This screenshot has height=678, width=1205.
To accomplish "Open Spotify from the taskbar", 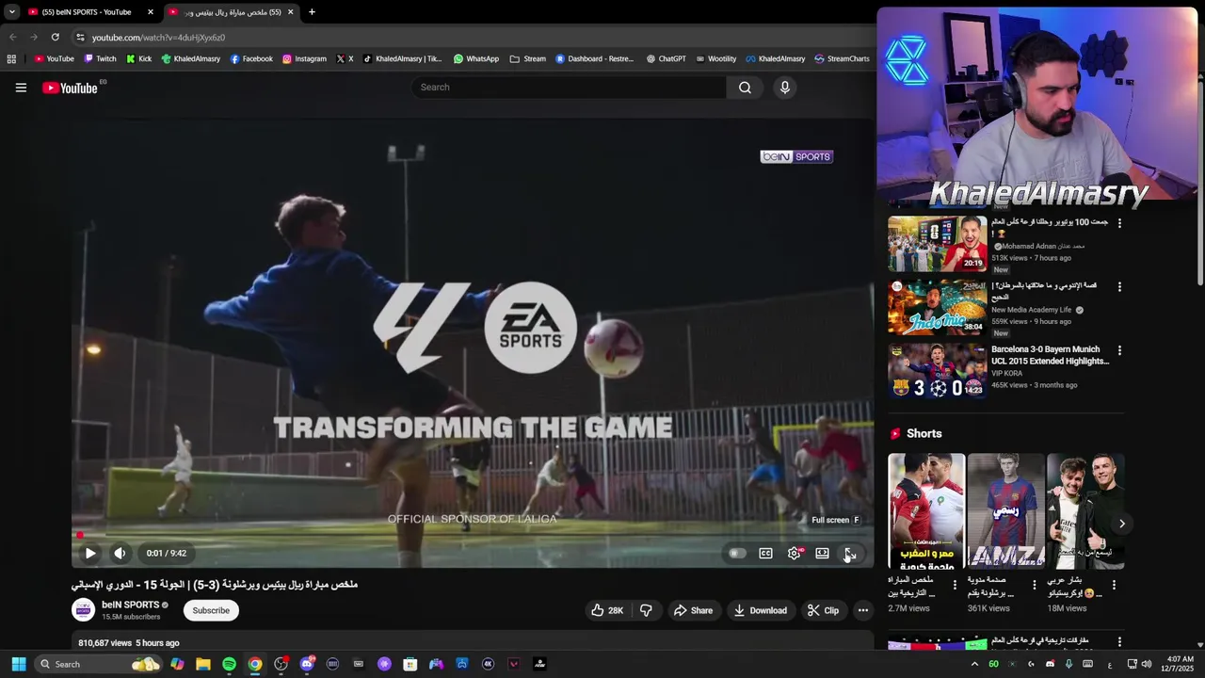I will click(x=229, y=664).
